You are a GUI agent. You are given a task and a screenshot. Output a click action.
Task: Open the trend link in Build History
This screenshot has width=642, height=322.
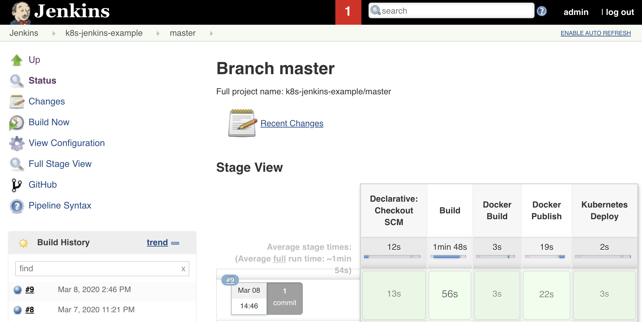pos(157,242)
